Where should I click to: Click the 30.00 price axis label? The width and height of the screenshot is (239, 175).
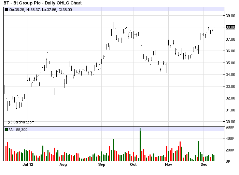coord(230,122)
